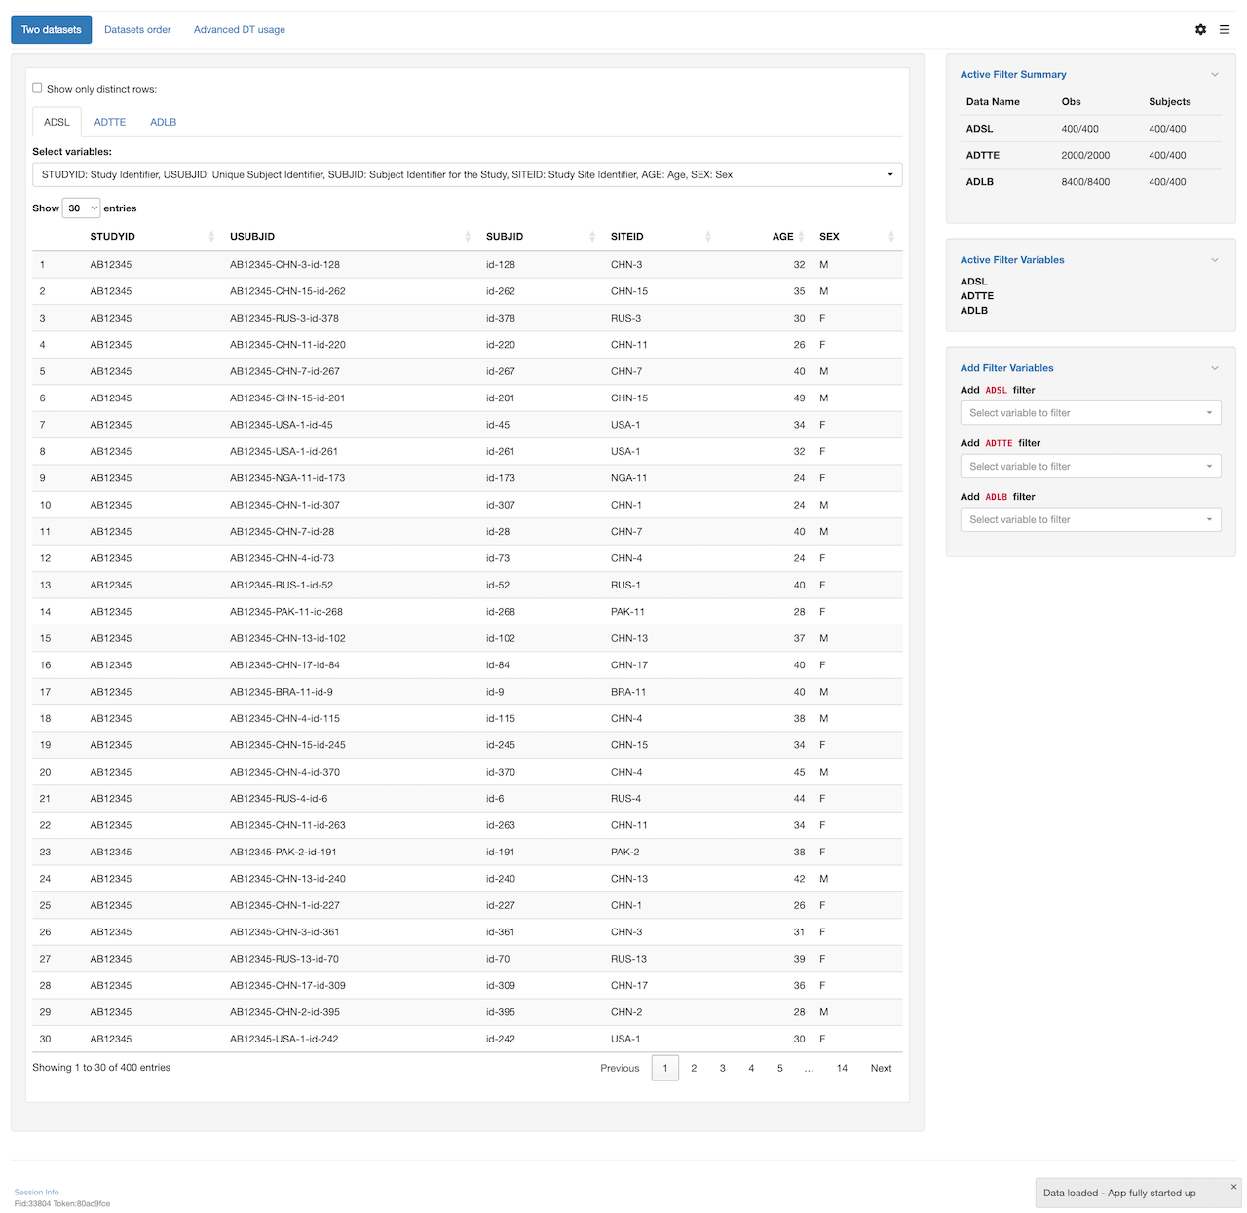Sort table by USUBJID sort icon
This screenshot has height=1213, width=1247.
coord(467,237)
